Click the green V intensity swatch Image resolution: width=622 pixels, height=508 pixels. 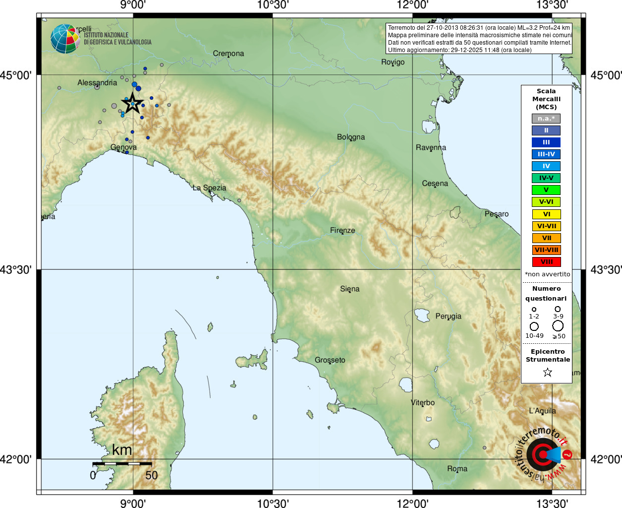546,190
